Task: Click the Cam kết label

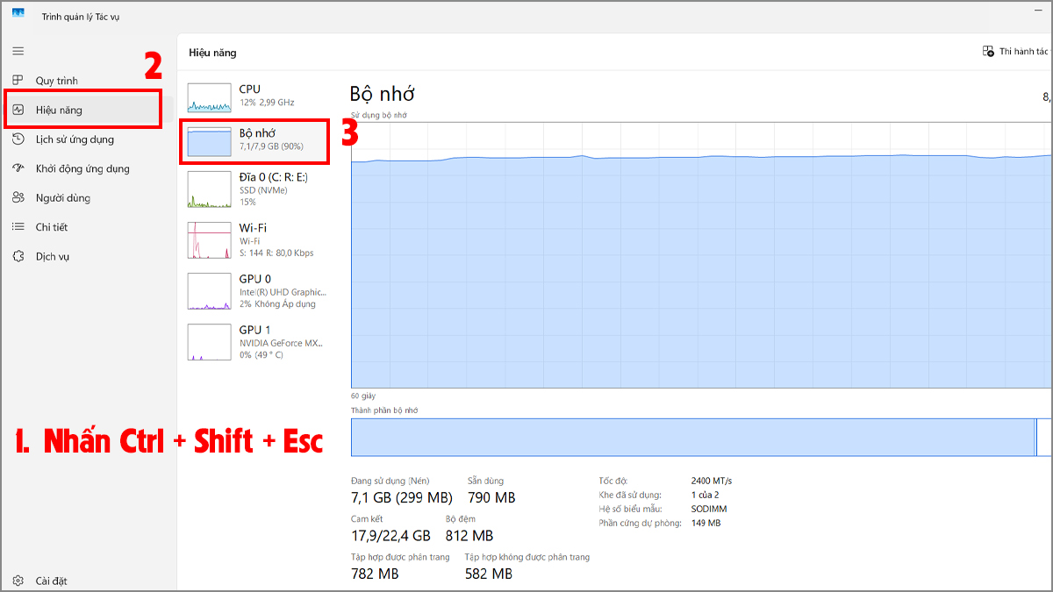Action: 366,519
